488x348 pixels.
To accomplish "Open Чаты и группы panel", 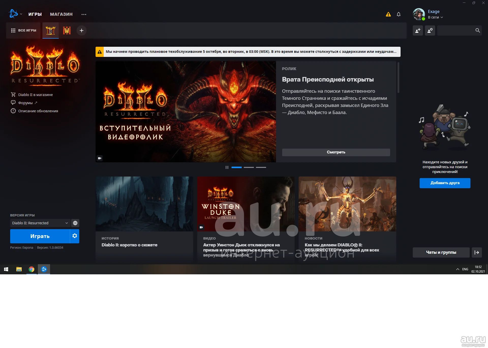I will click(441, 252).
